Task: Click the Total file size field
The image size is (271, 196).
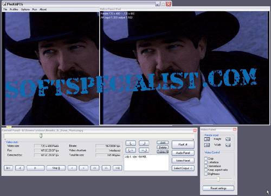Action: [108, 155]
